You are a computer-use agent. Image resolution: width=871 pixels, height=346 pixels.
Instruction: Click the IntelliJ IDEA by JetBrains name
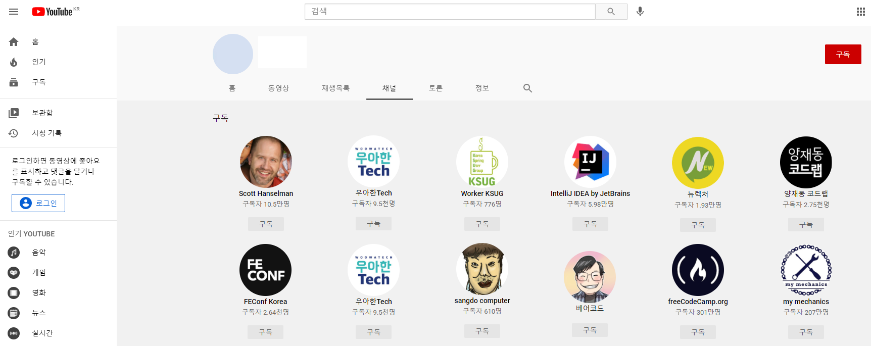click(590, 193)
